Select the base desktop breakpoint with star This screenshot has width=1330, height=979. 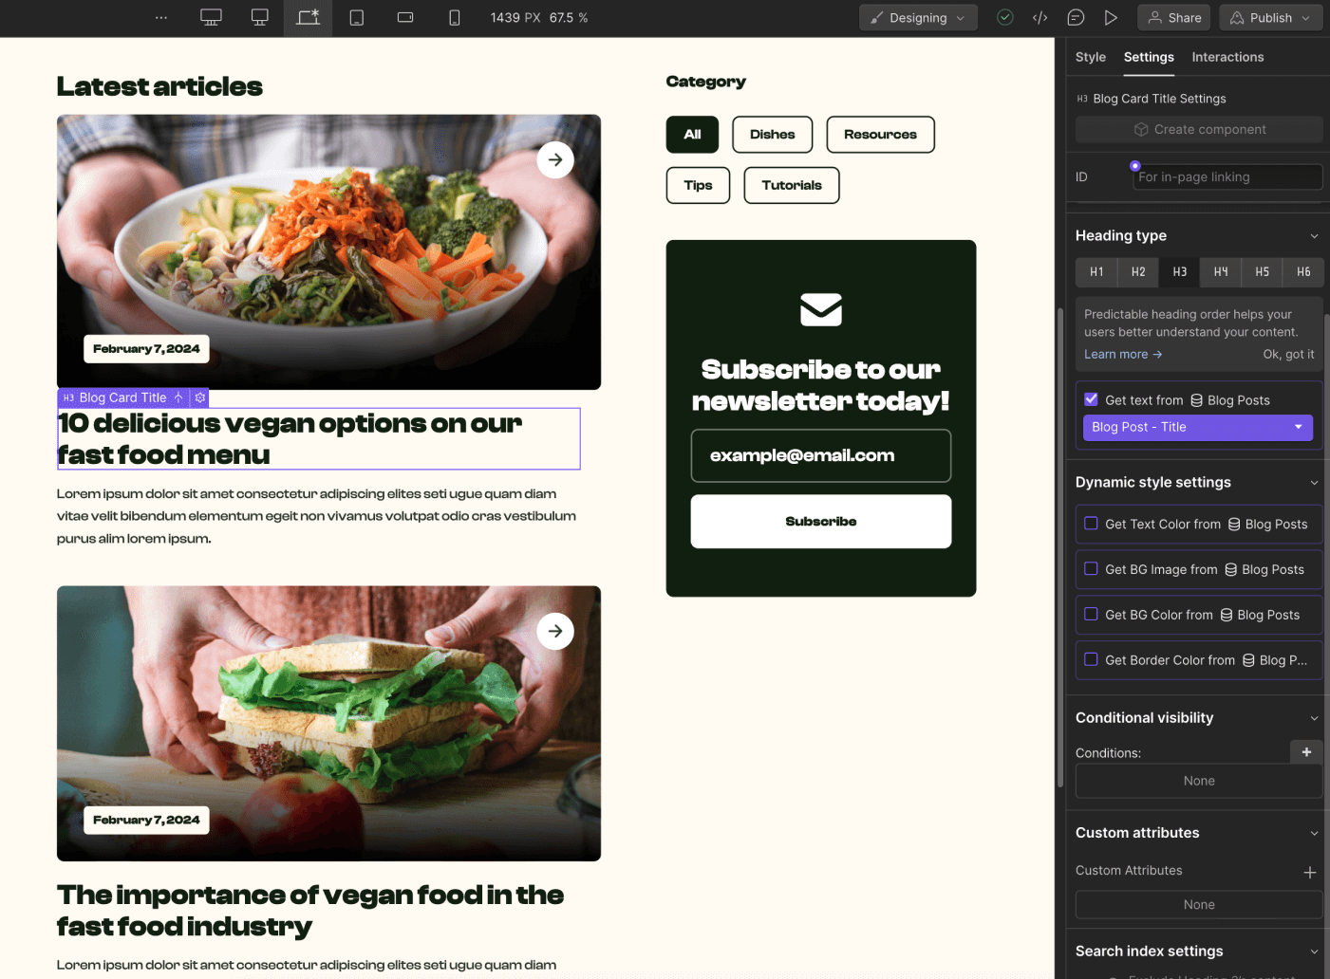[x=308, y=18]
